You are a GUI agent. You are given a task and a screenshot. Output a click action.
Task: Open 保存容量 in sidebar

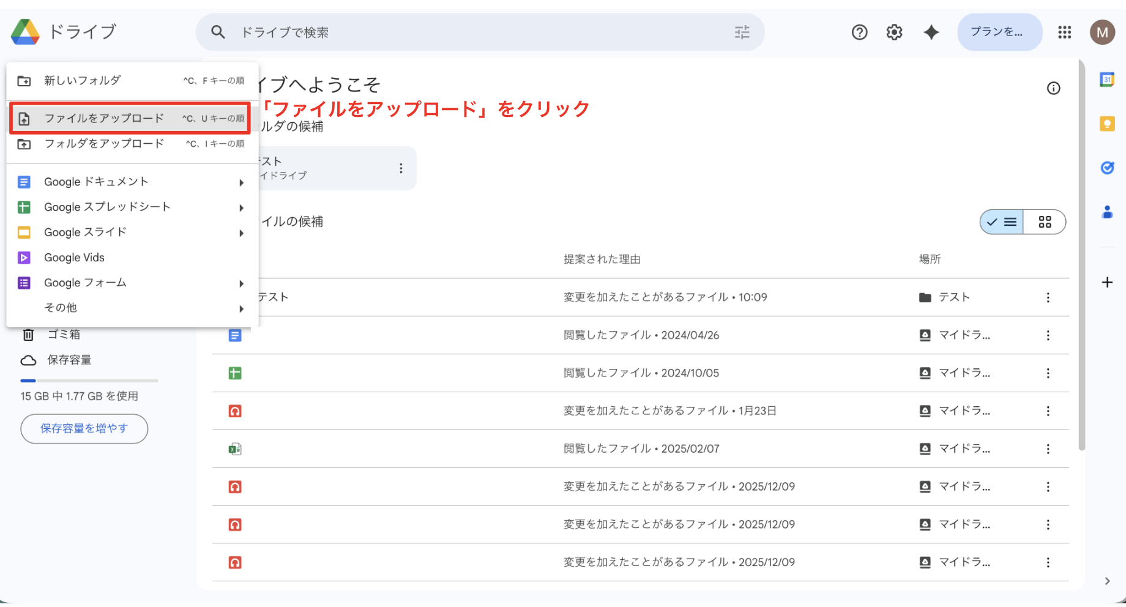(69, 360)
